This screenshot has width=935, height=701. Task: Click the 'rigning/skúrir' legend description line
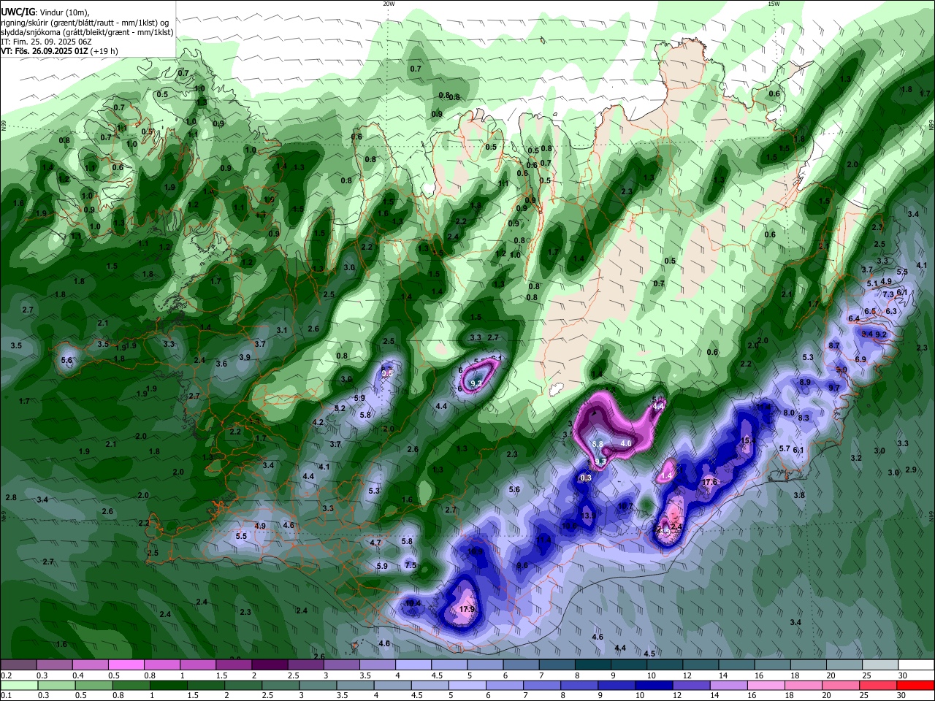pyautogui.click(x=86, y=23)
